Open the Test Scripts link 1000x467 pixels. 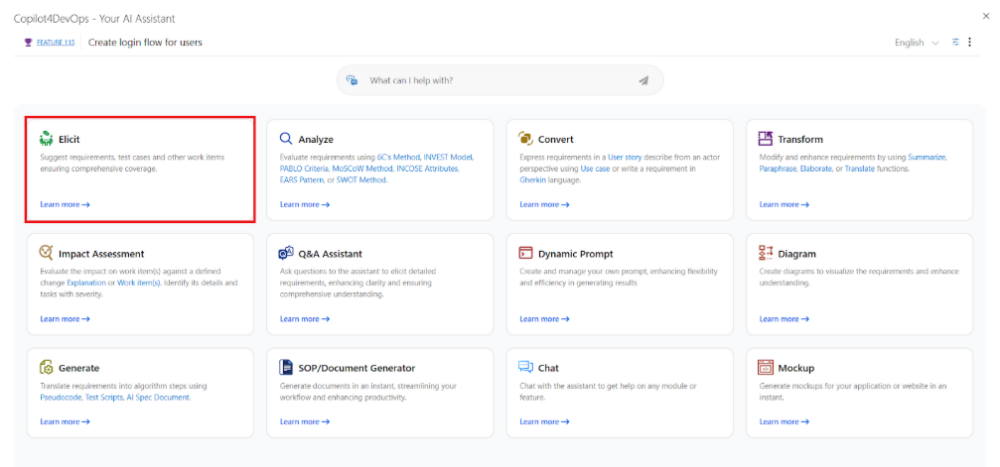[x=104, y=397]
